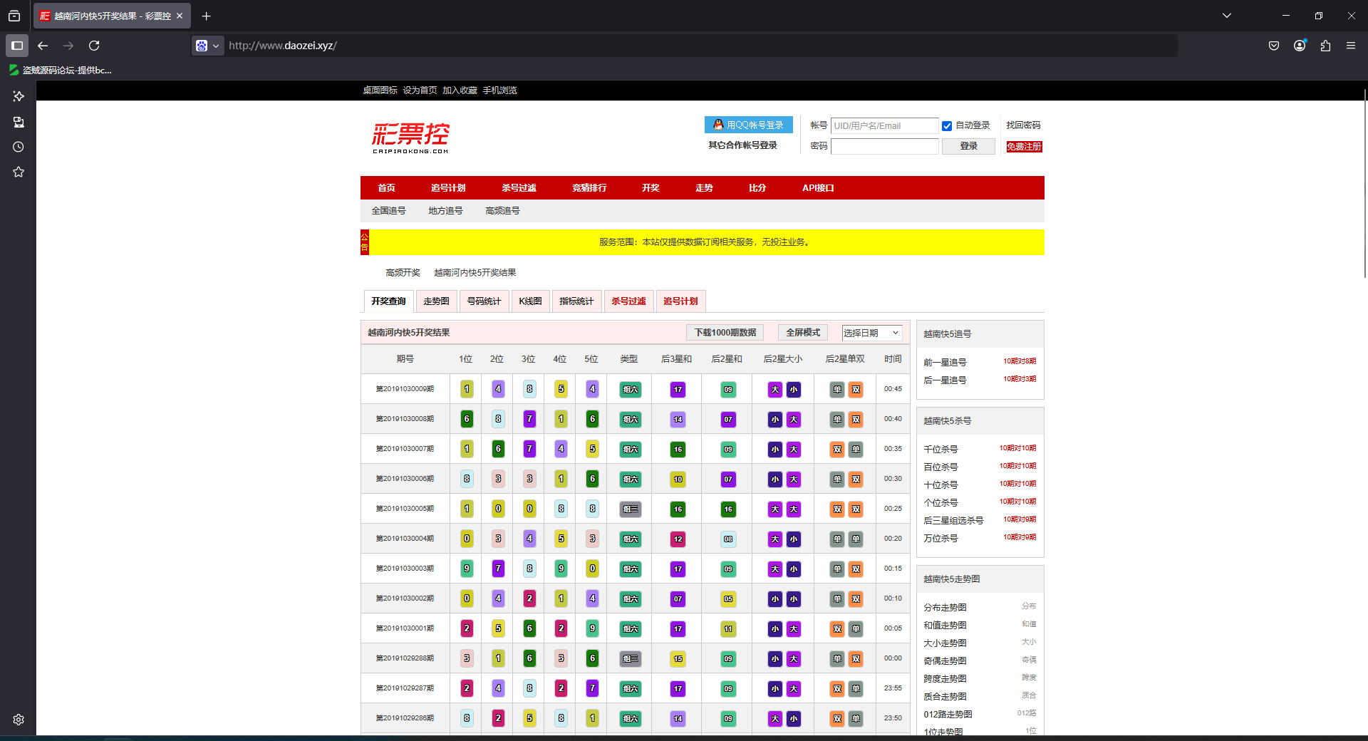Toggle the sidebar panel icon
Screen dimensions: 1368x741
coord(17,46)
